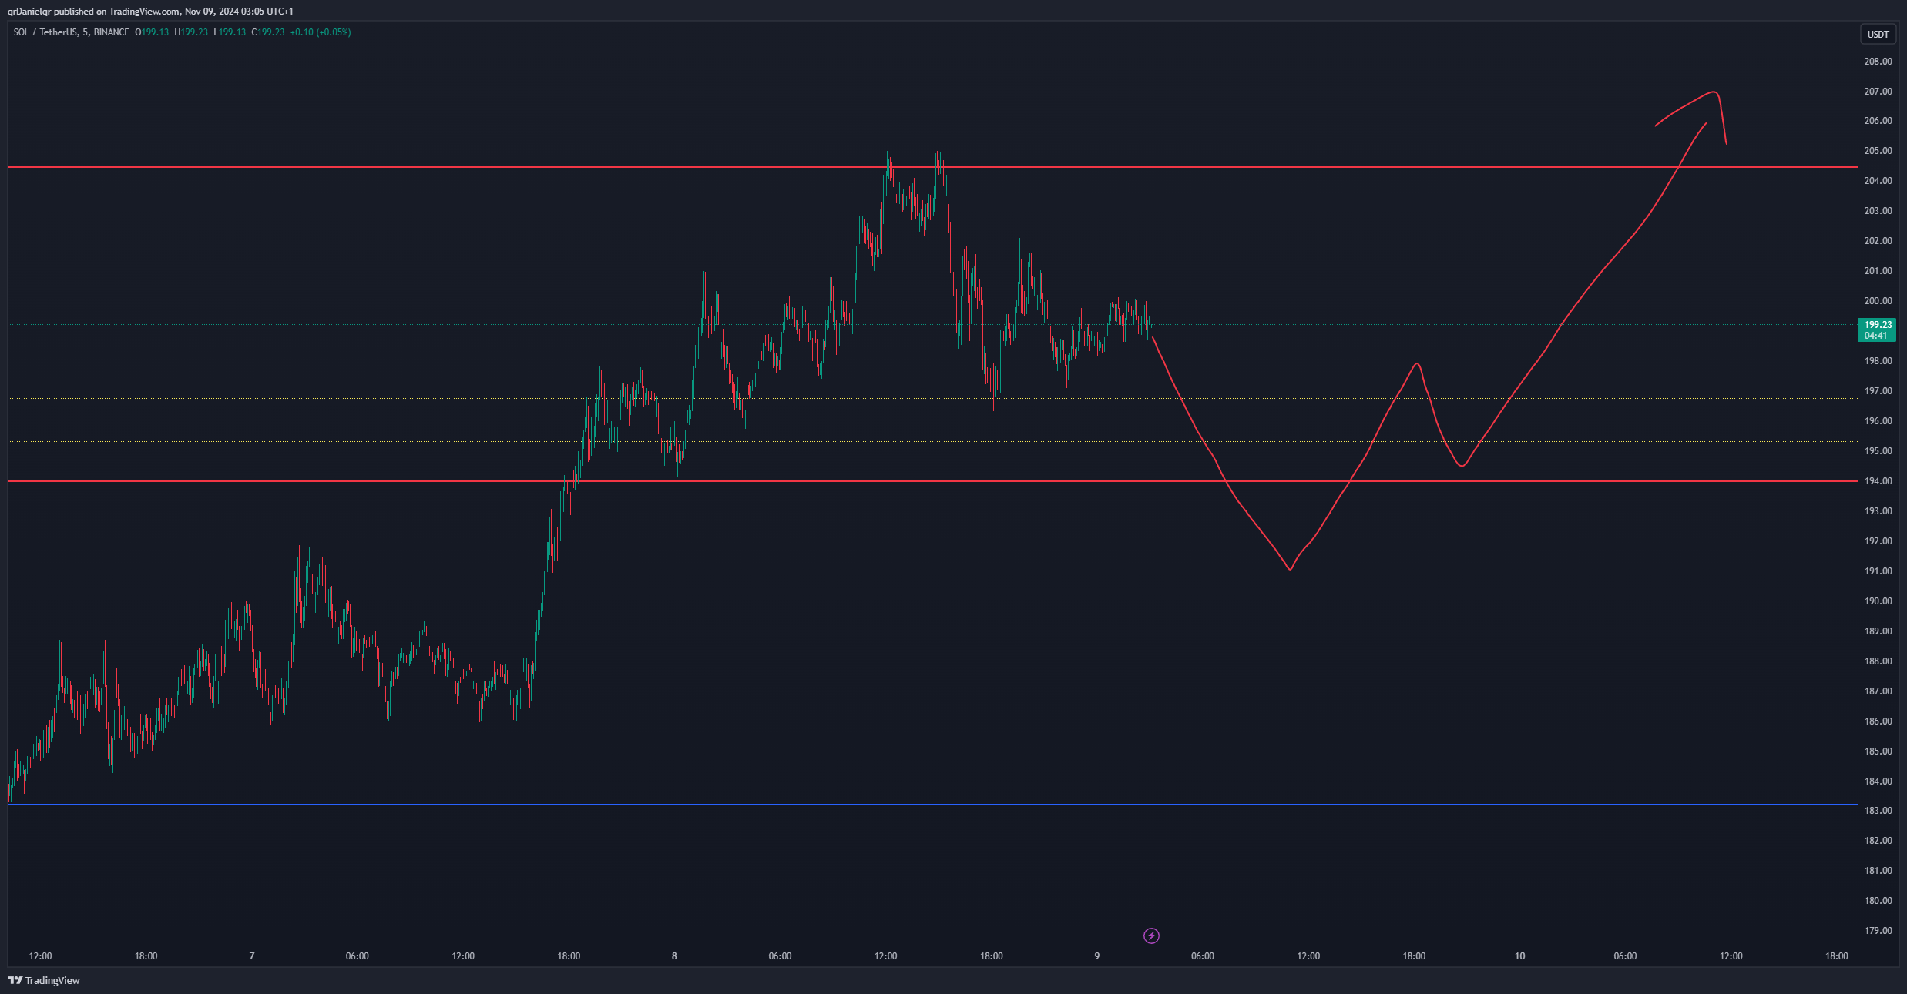The image size is (1907, 994).
Task: Open the TradingView logo link
Action: tap(44, 980)
